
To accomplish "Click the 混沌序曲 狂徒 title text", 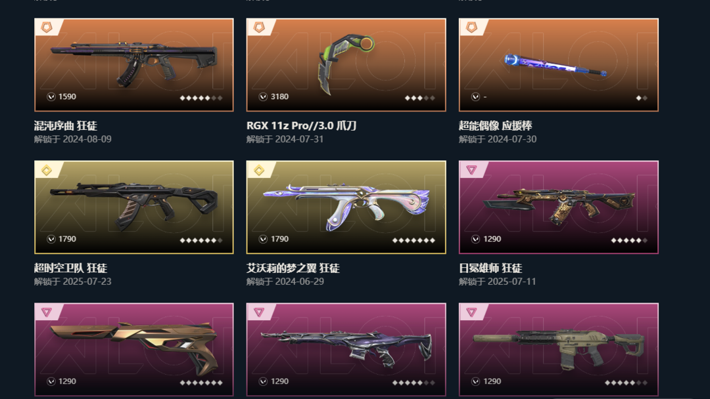I will pyautogui.click(x=66, y=125).
